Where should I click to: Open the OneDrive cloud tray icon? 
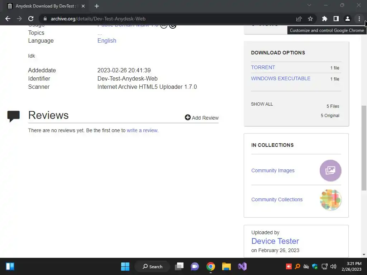(306, 266)
